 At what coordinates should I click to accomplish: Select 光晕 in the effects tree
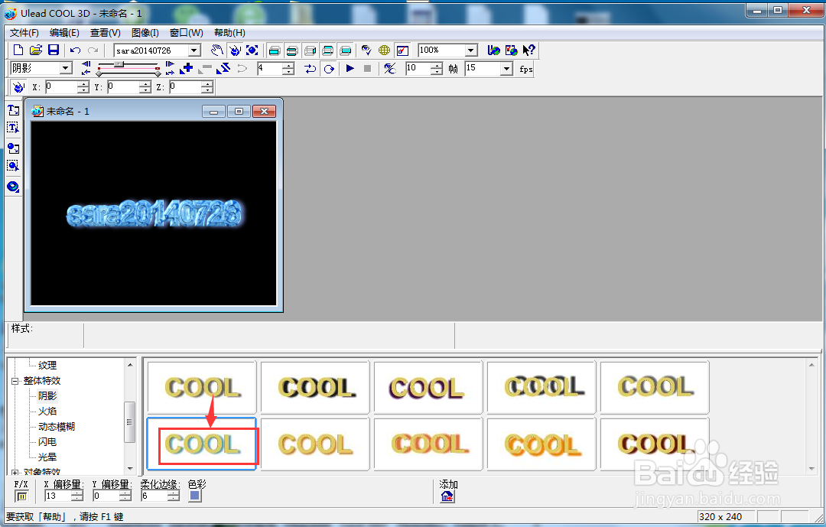47,457
